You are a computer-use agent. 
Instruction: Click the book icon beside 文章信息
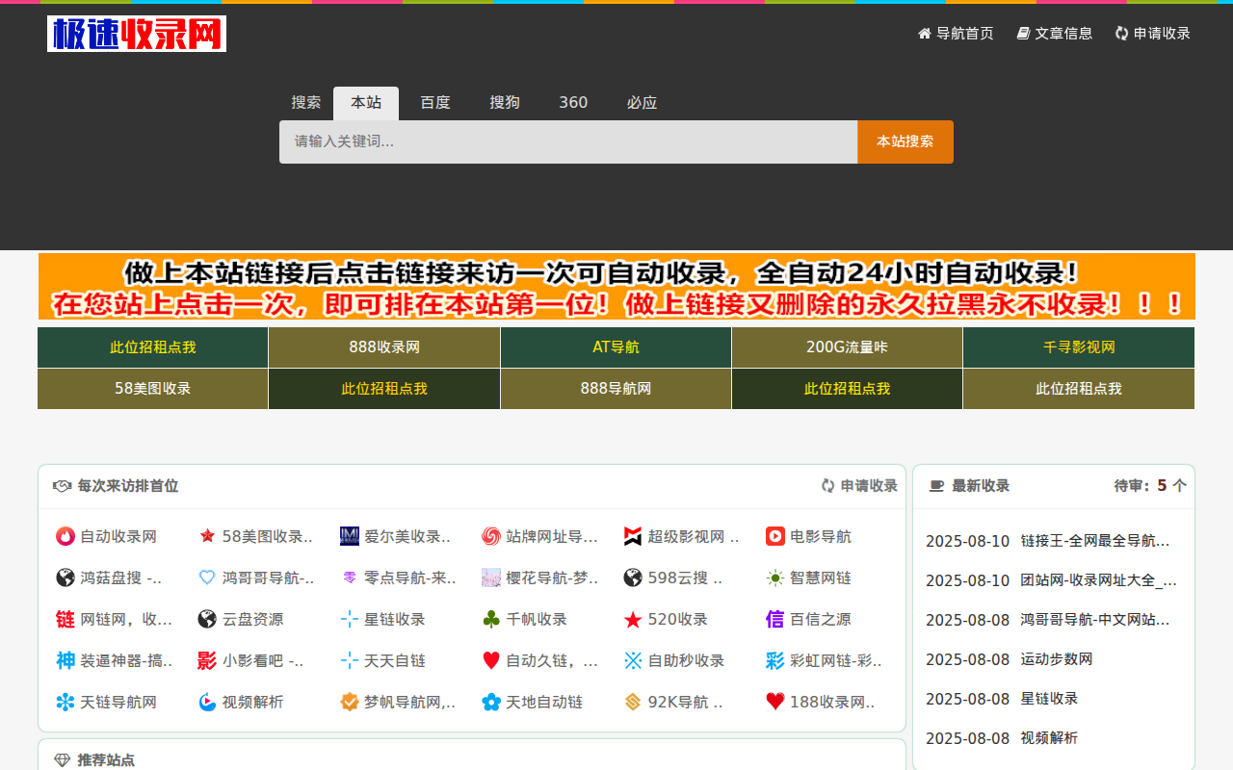pos(1024,34)
